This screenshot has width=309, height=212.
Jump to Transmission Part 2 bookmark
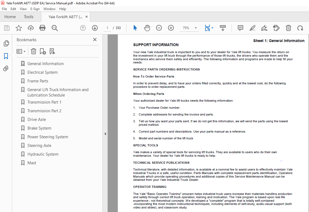pyautogui.click(x=44, y=111)
